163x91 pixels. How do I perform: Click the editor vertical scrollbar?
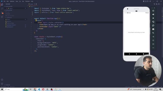[162, 32]
